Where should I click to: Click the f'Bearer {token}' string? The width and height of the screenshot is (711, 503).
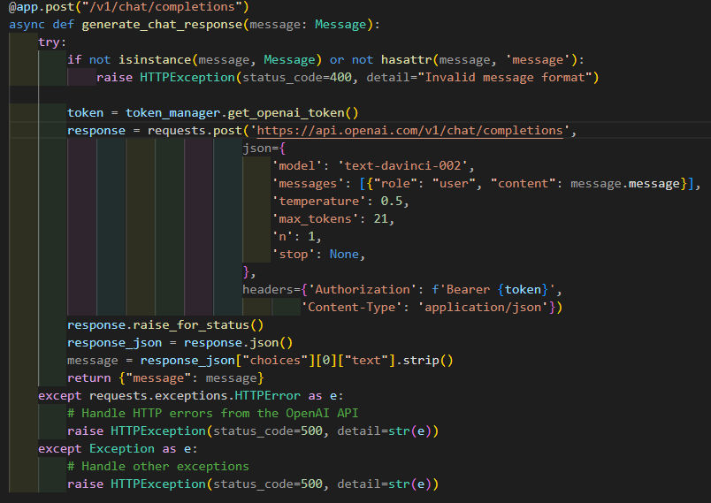tap(493, 290)
